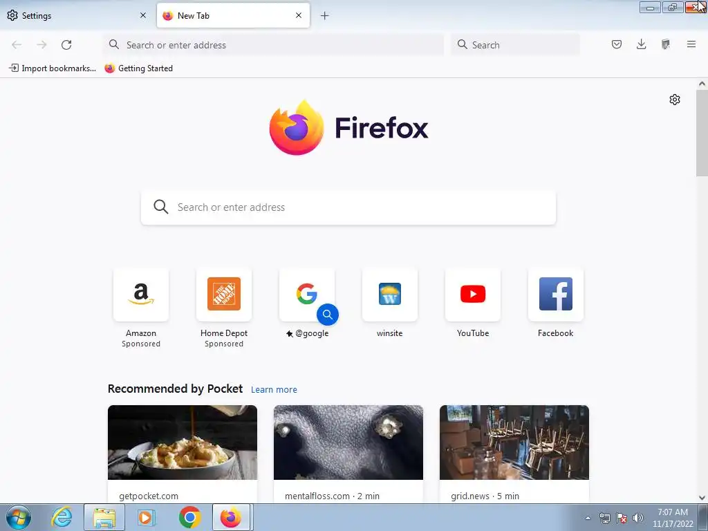The image size is (708, 531).
Task: Open the mentalfloss.com story thumbnail
Action: pyautogui.click(x=348, y=442)
